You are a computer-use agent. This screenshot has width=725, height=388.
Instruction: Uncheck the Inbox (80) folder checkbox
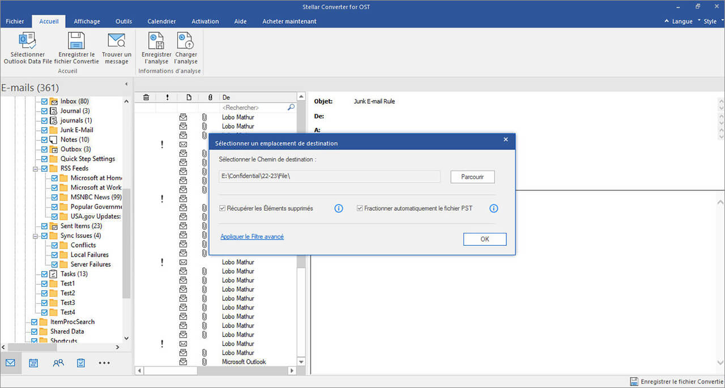pos(44,101)
